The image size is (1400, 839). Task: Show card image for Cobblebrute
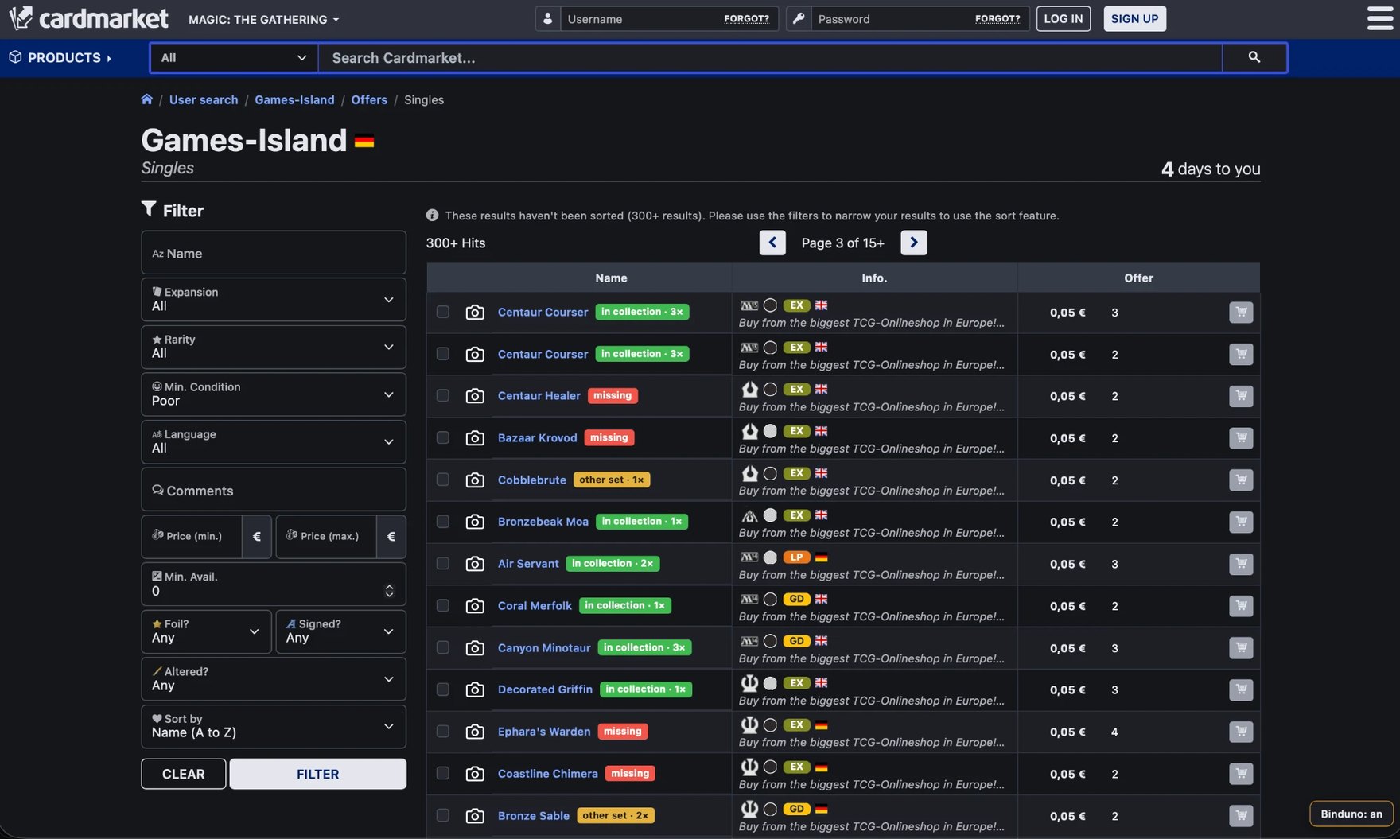coord(475,480)
